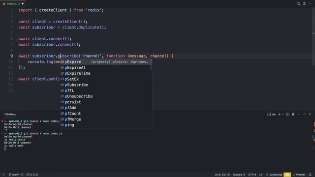Open terminal panel ellipsis menu
The height and width of the screenshot is (177, 315).
299,115
